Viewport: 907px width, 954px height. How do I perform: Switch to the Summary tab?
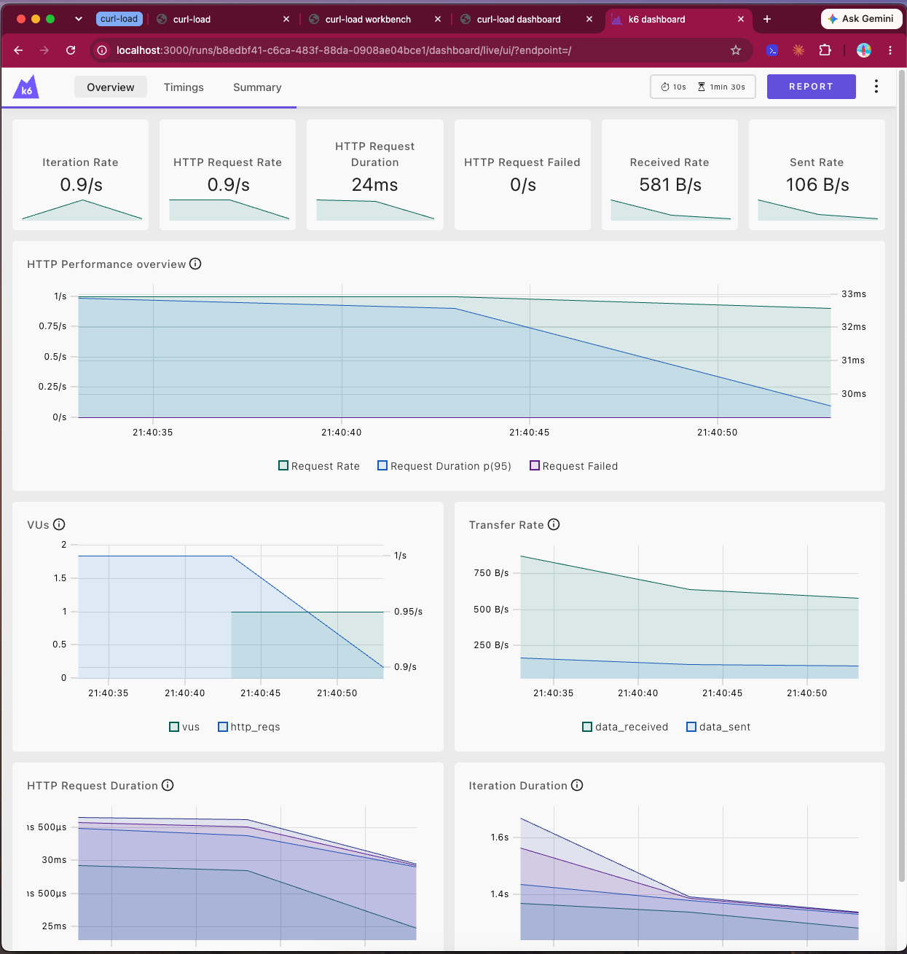point(257,87)
